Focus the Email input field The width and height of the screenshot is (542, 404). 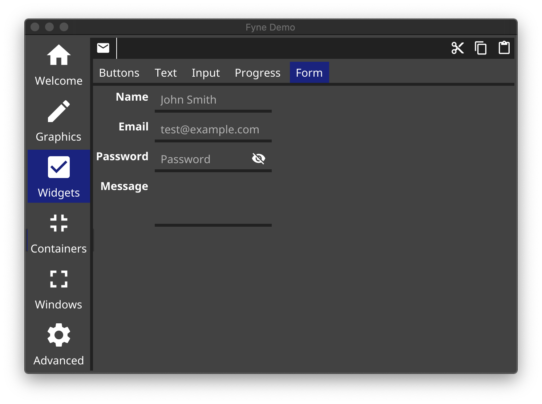213,129
